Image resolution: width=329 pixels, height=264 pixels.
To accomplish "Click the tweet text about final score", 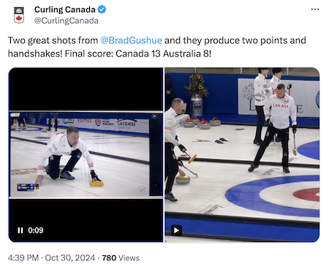I will (156, 47).
